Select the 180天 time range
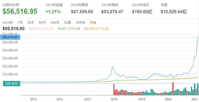 point(55,23)
